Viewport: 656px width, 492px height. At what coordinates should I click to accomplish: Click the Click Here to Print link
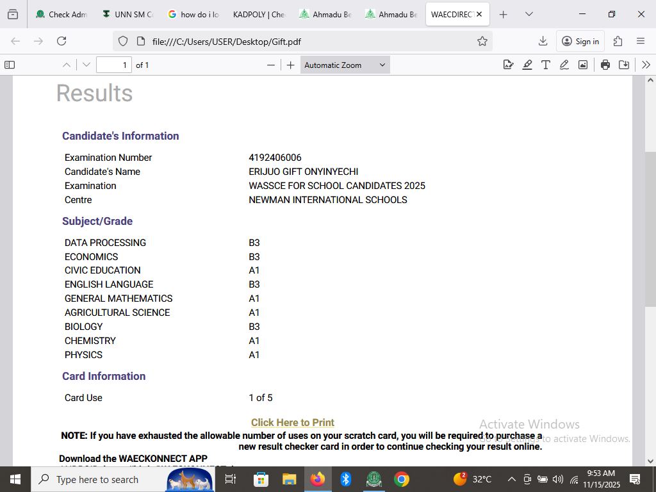click(293, 422)
